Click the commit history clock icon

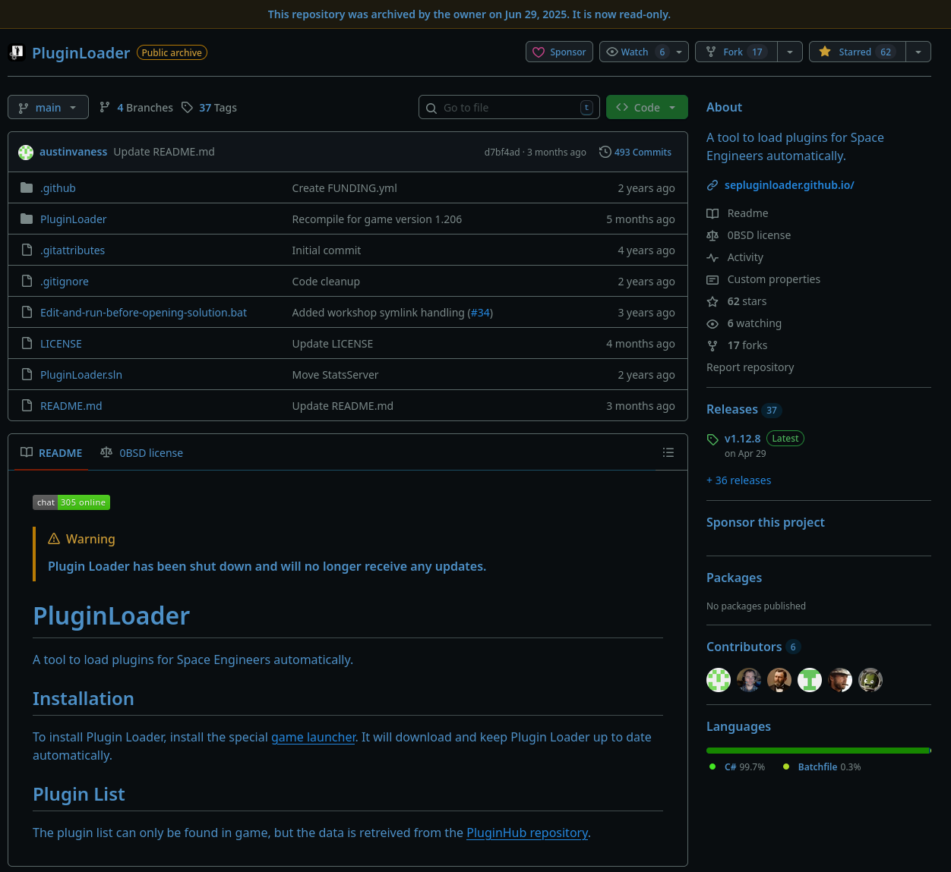tap(605, 152)
